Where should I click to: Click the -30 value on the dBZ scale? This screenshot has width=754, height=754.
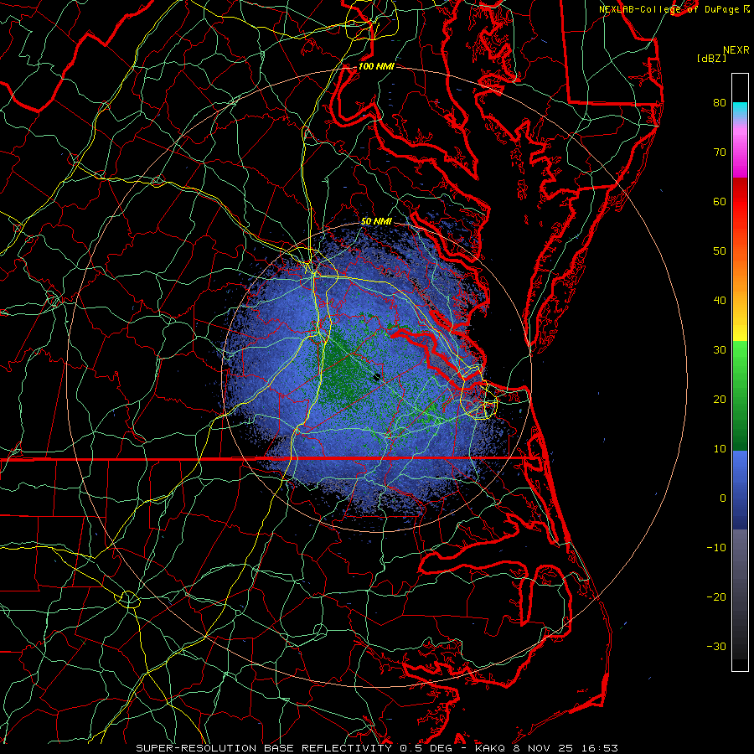715,646
